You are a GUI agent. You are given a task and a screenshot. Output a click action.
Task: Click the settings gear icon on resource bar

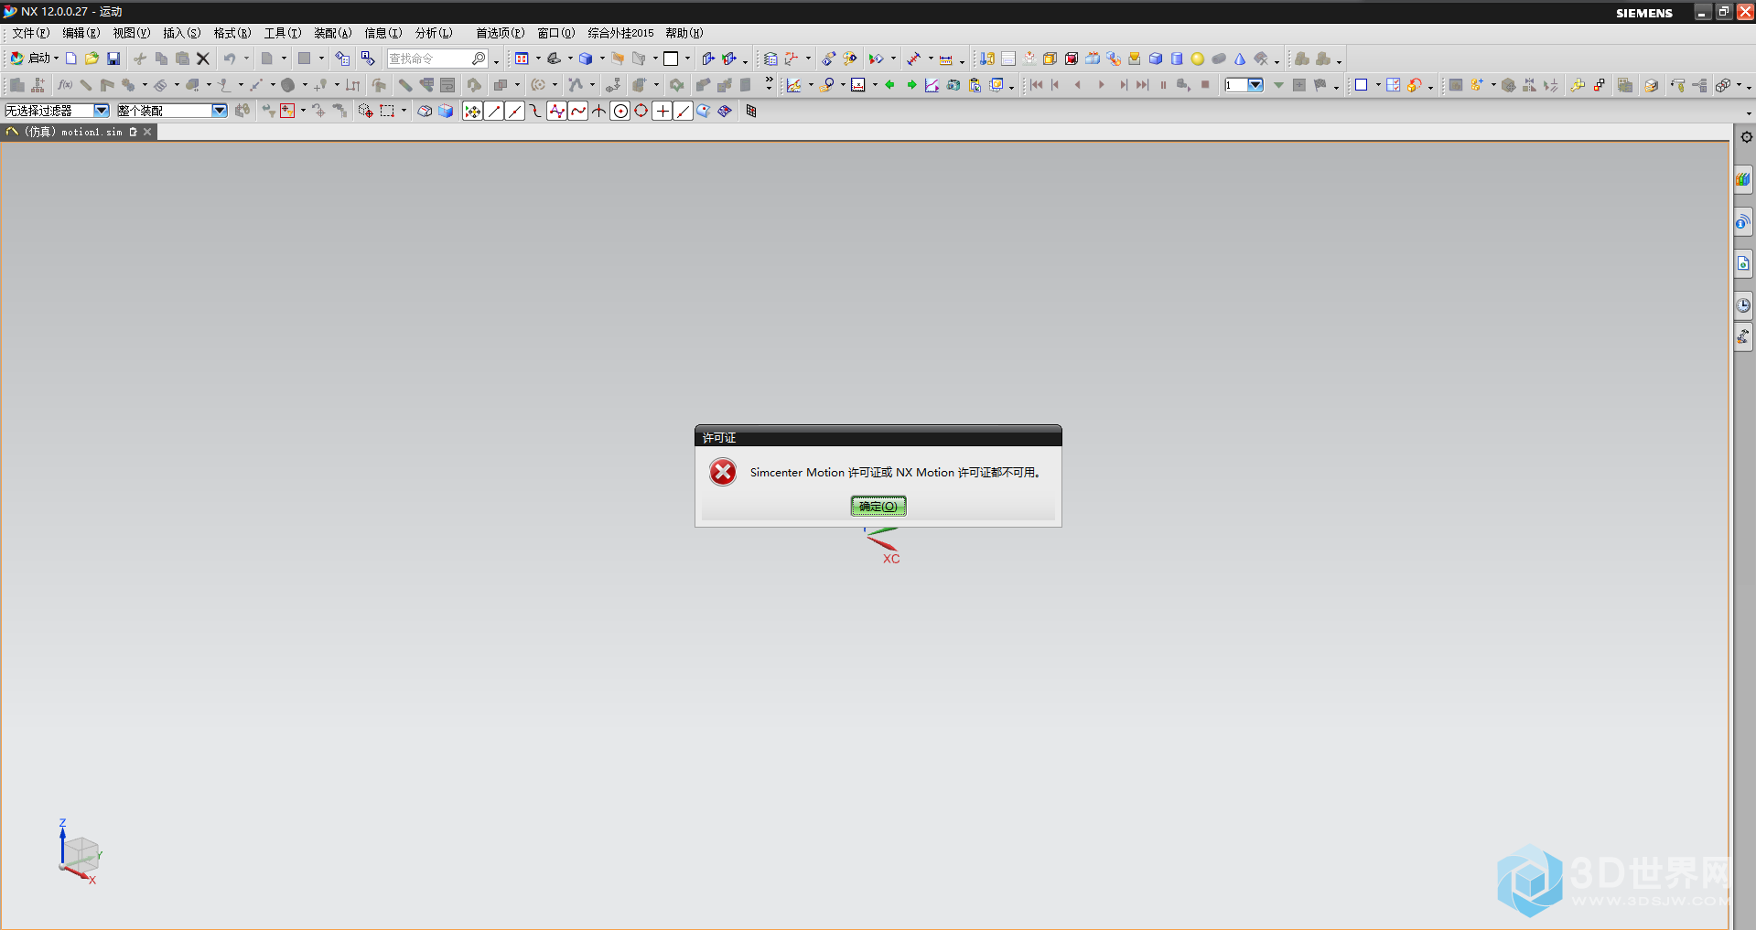point(1746,137)
